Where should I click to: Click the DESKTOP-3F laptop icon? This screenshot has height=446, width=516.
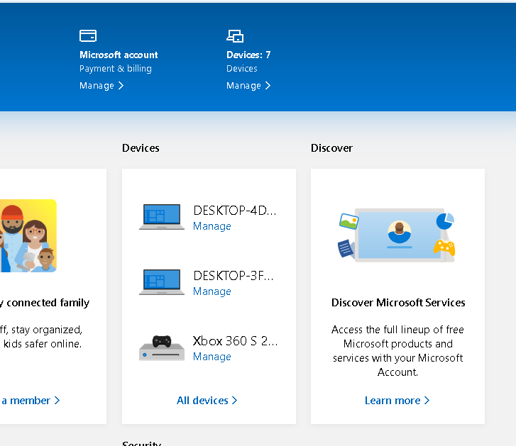(x=162, y=282)
